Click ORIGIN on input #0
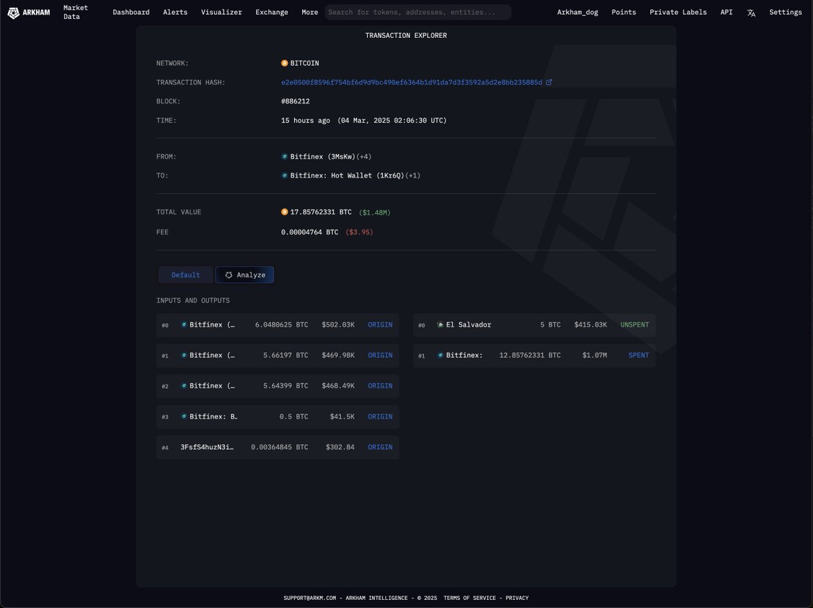Image resolution: width=813 pixels, height=608 pixels. click(x=379, y=324)
